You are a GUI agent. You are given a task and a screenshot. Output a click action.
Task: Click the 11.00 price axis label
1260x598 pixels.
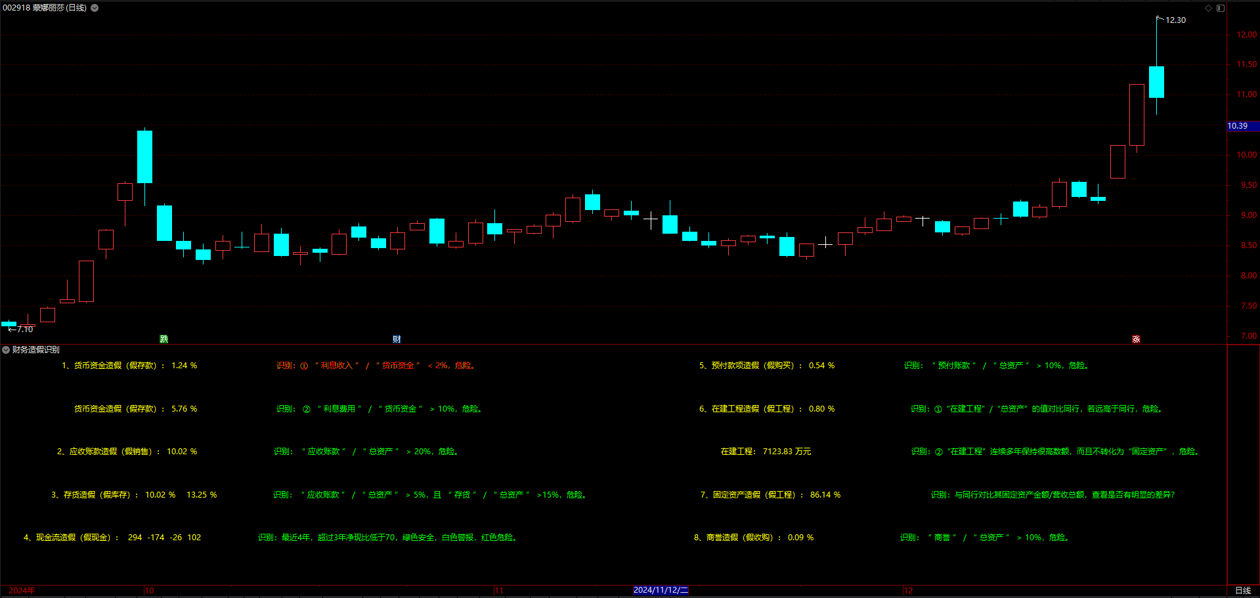click(x=1247, y=95)
